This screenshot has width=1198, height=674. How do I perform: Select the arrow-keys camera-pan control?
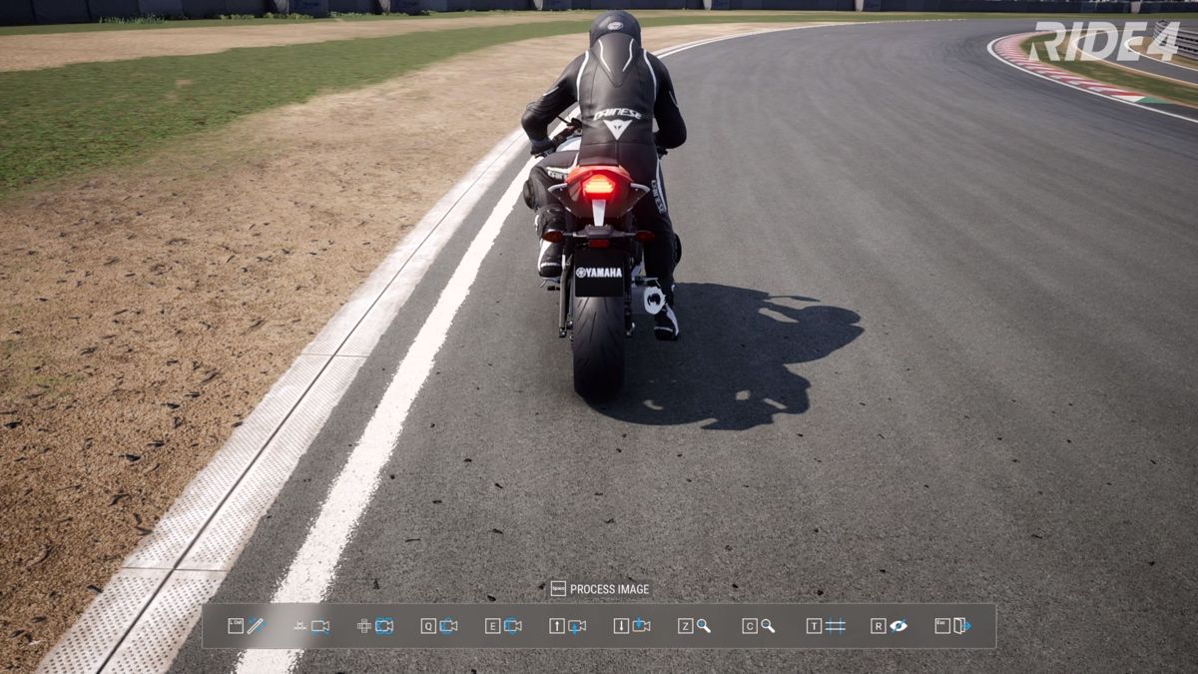coord(375,626)
